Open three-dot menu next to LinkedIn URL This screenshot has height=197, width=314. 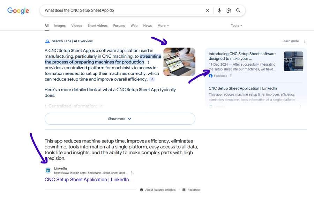click(132, 173)
